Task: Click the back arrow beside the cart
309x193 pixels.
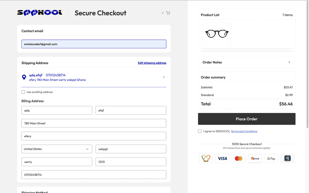Action: click(x=163, y=13)
